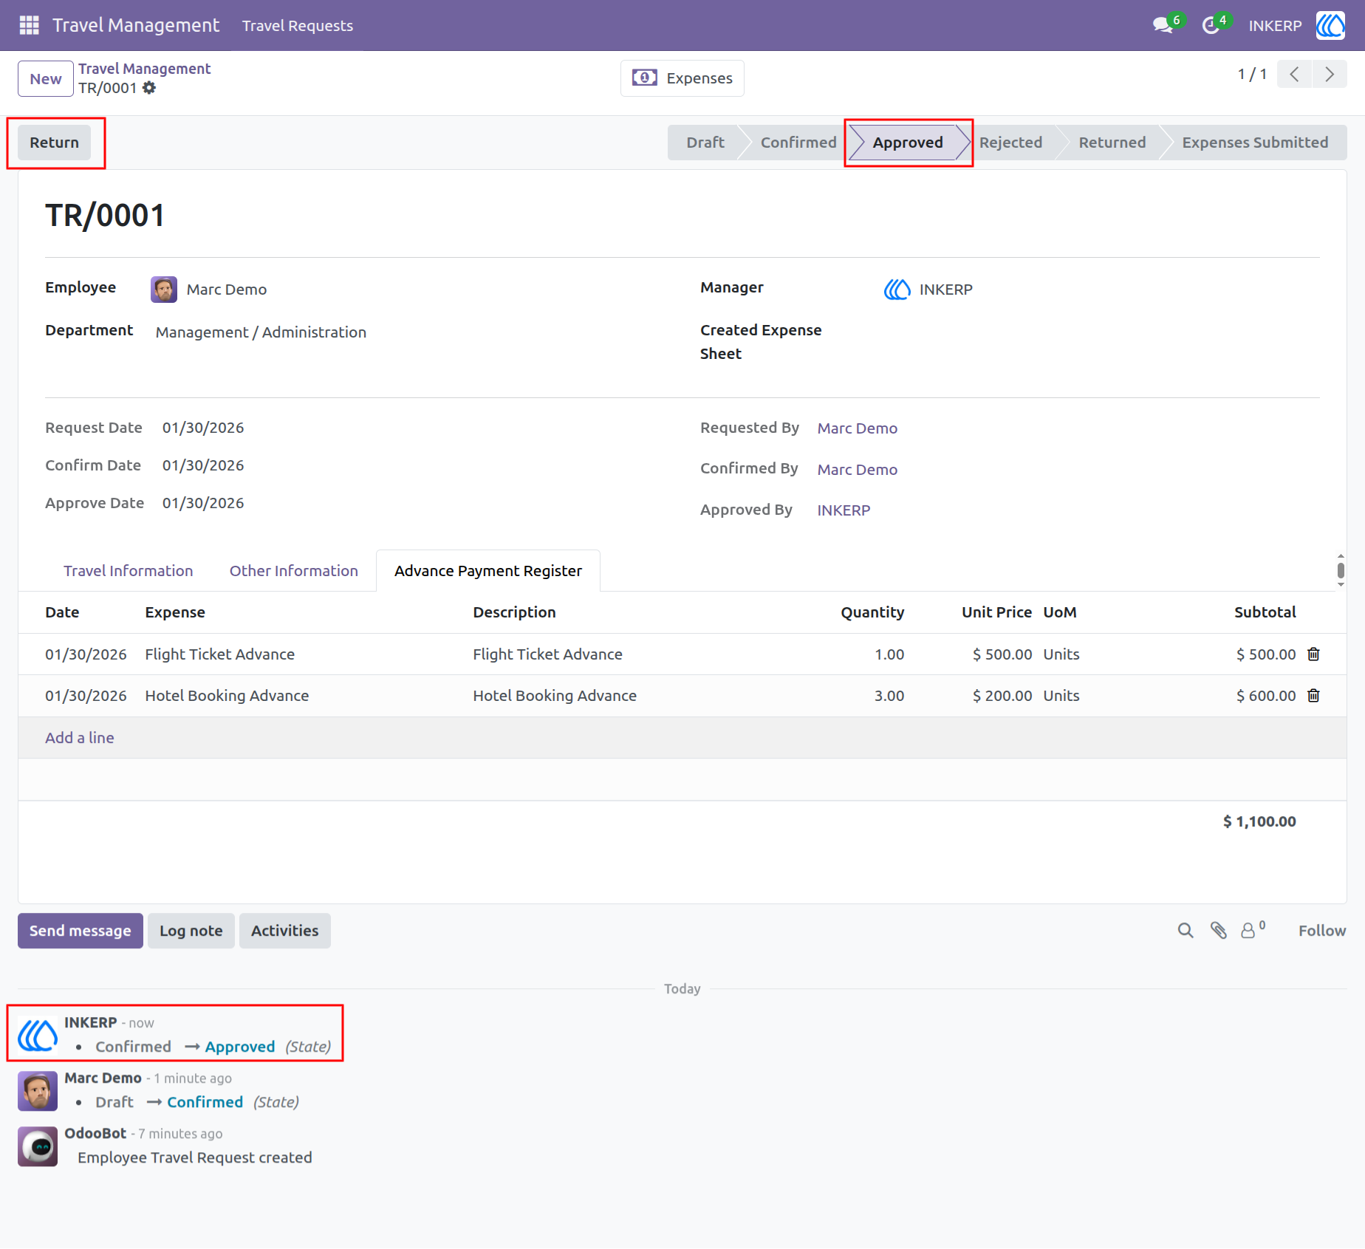Click Marc Demo employee avatar
The width and height of the screenshot is (1365, 1249).
click(164, 290)
